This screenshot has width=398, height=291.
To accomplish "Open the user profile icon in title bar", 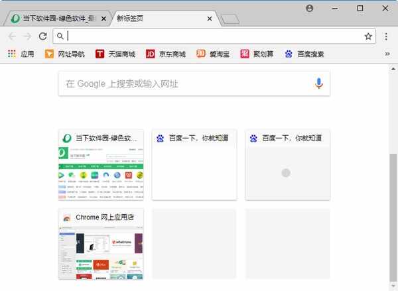I will coord(309,9).
